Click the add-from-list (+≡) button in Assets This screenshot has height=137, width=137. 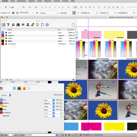7,80
